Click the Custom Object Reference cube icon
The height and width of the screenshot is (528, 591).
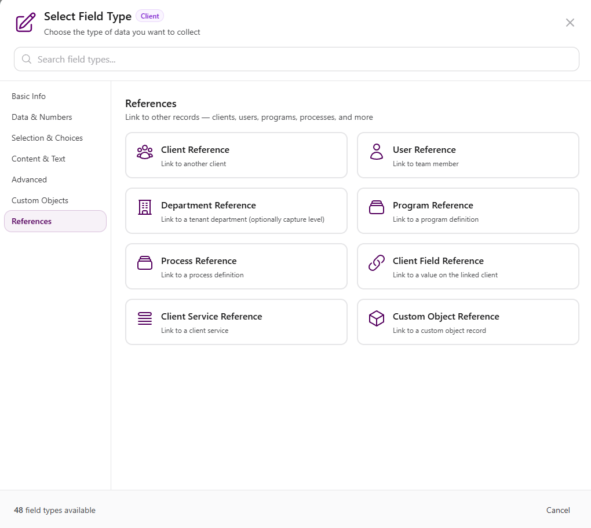point(376,318)
